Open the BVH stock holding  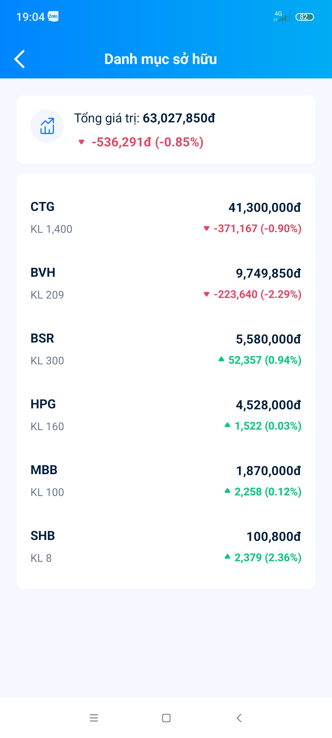point(166,284)
